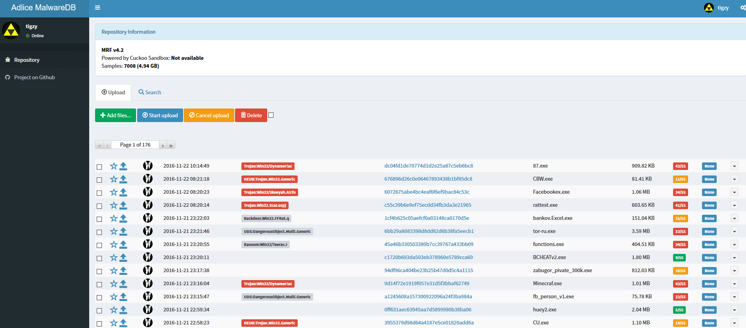Star the Minecraf.exe sample
Screen dimensions: 746x328
pos(114,284)
